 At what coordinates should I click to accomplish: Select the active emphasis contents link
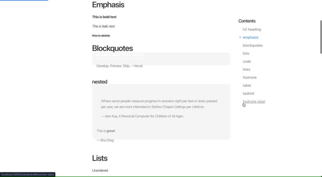(251, 37)
